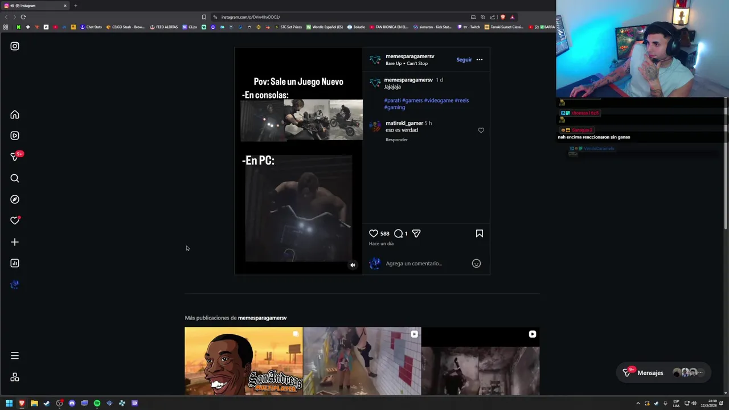Follow the account via Seguir

[x=464, y=60]
